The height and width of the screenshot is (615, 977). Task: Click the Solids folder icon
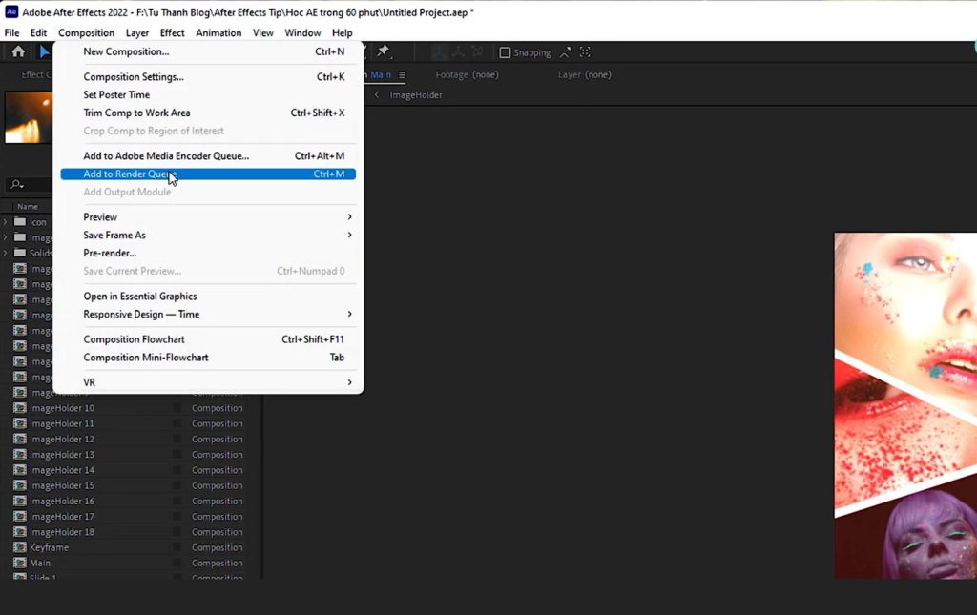tap(21, 253)
